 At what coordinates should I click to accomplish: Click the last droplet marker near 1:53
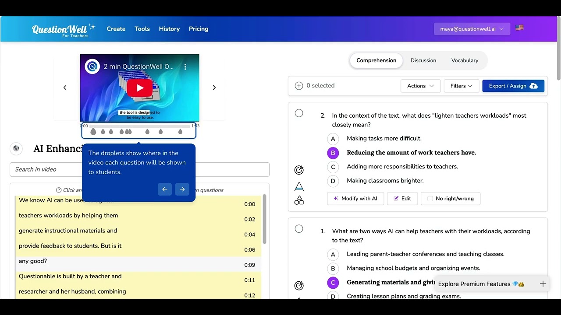tap(180, 131)
